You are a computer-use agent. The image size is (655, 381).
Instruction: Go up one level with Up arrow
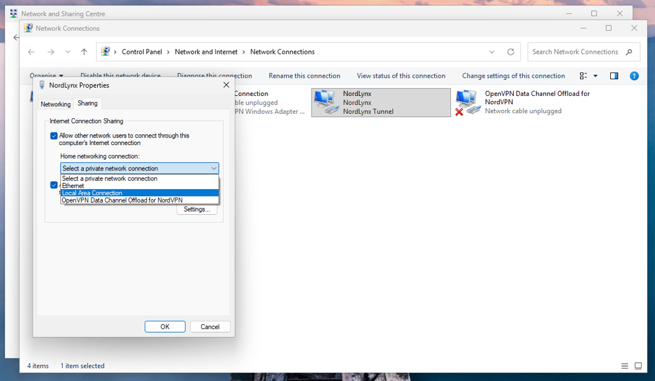84,52
